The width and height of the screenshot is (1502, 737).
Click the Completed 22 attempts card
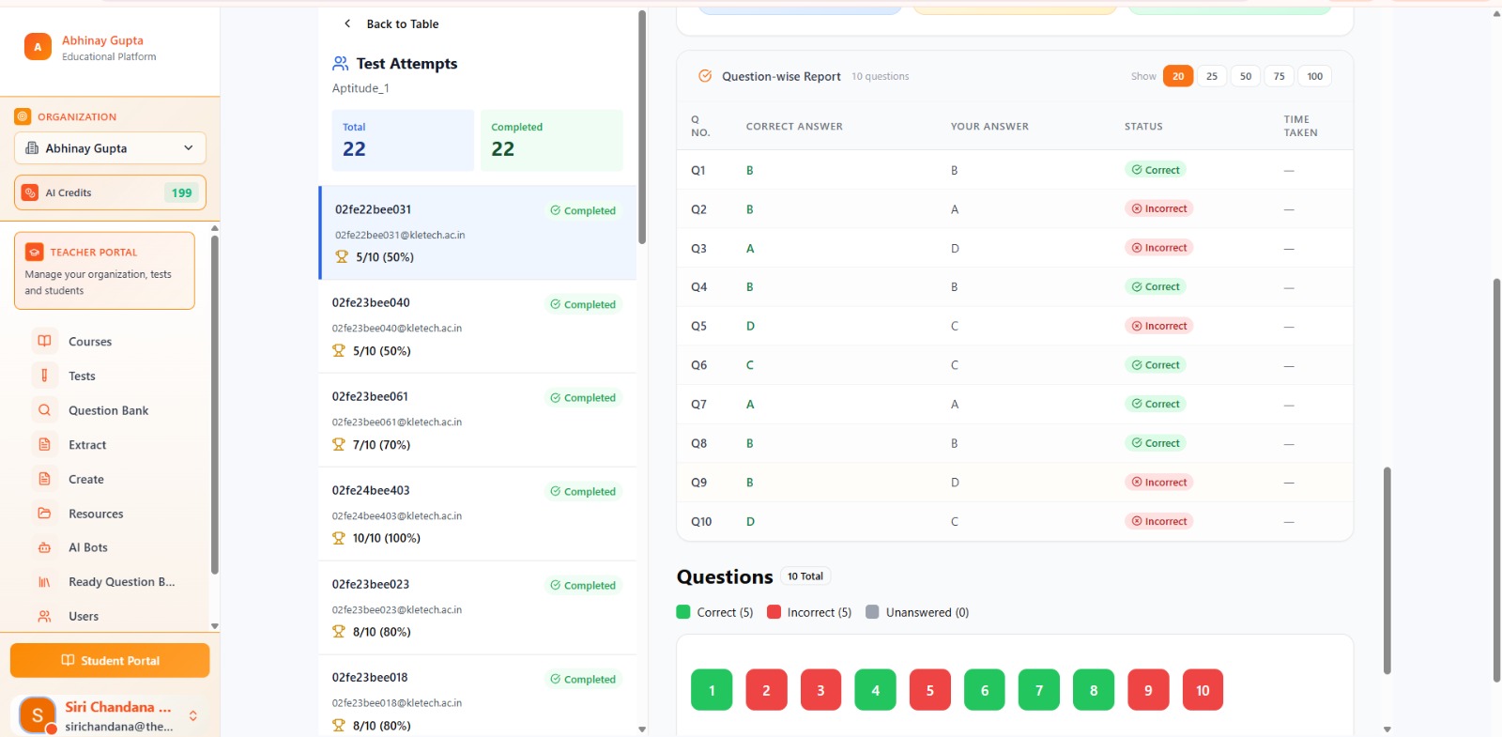(552, 140)
